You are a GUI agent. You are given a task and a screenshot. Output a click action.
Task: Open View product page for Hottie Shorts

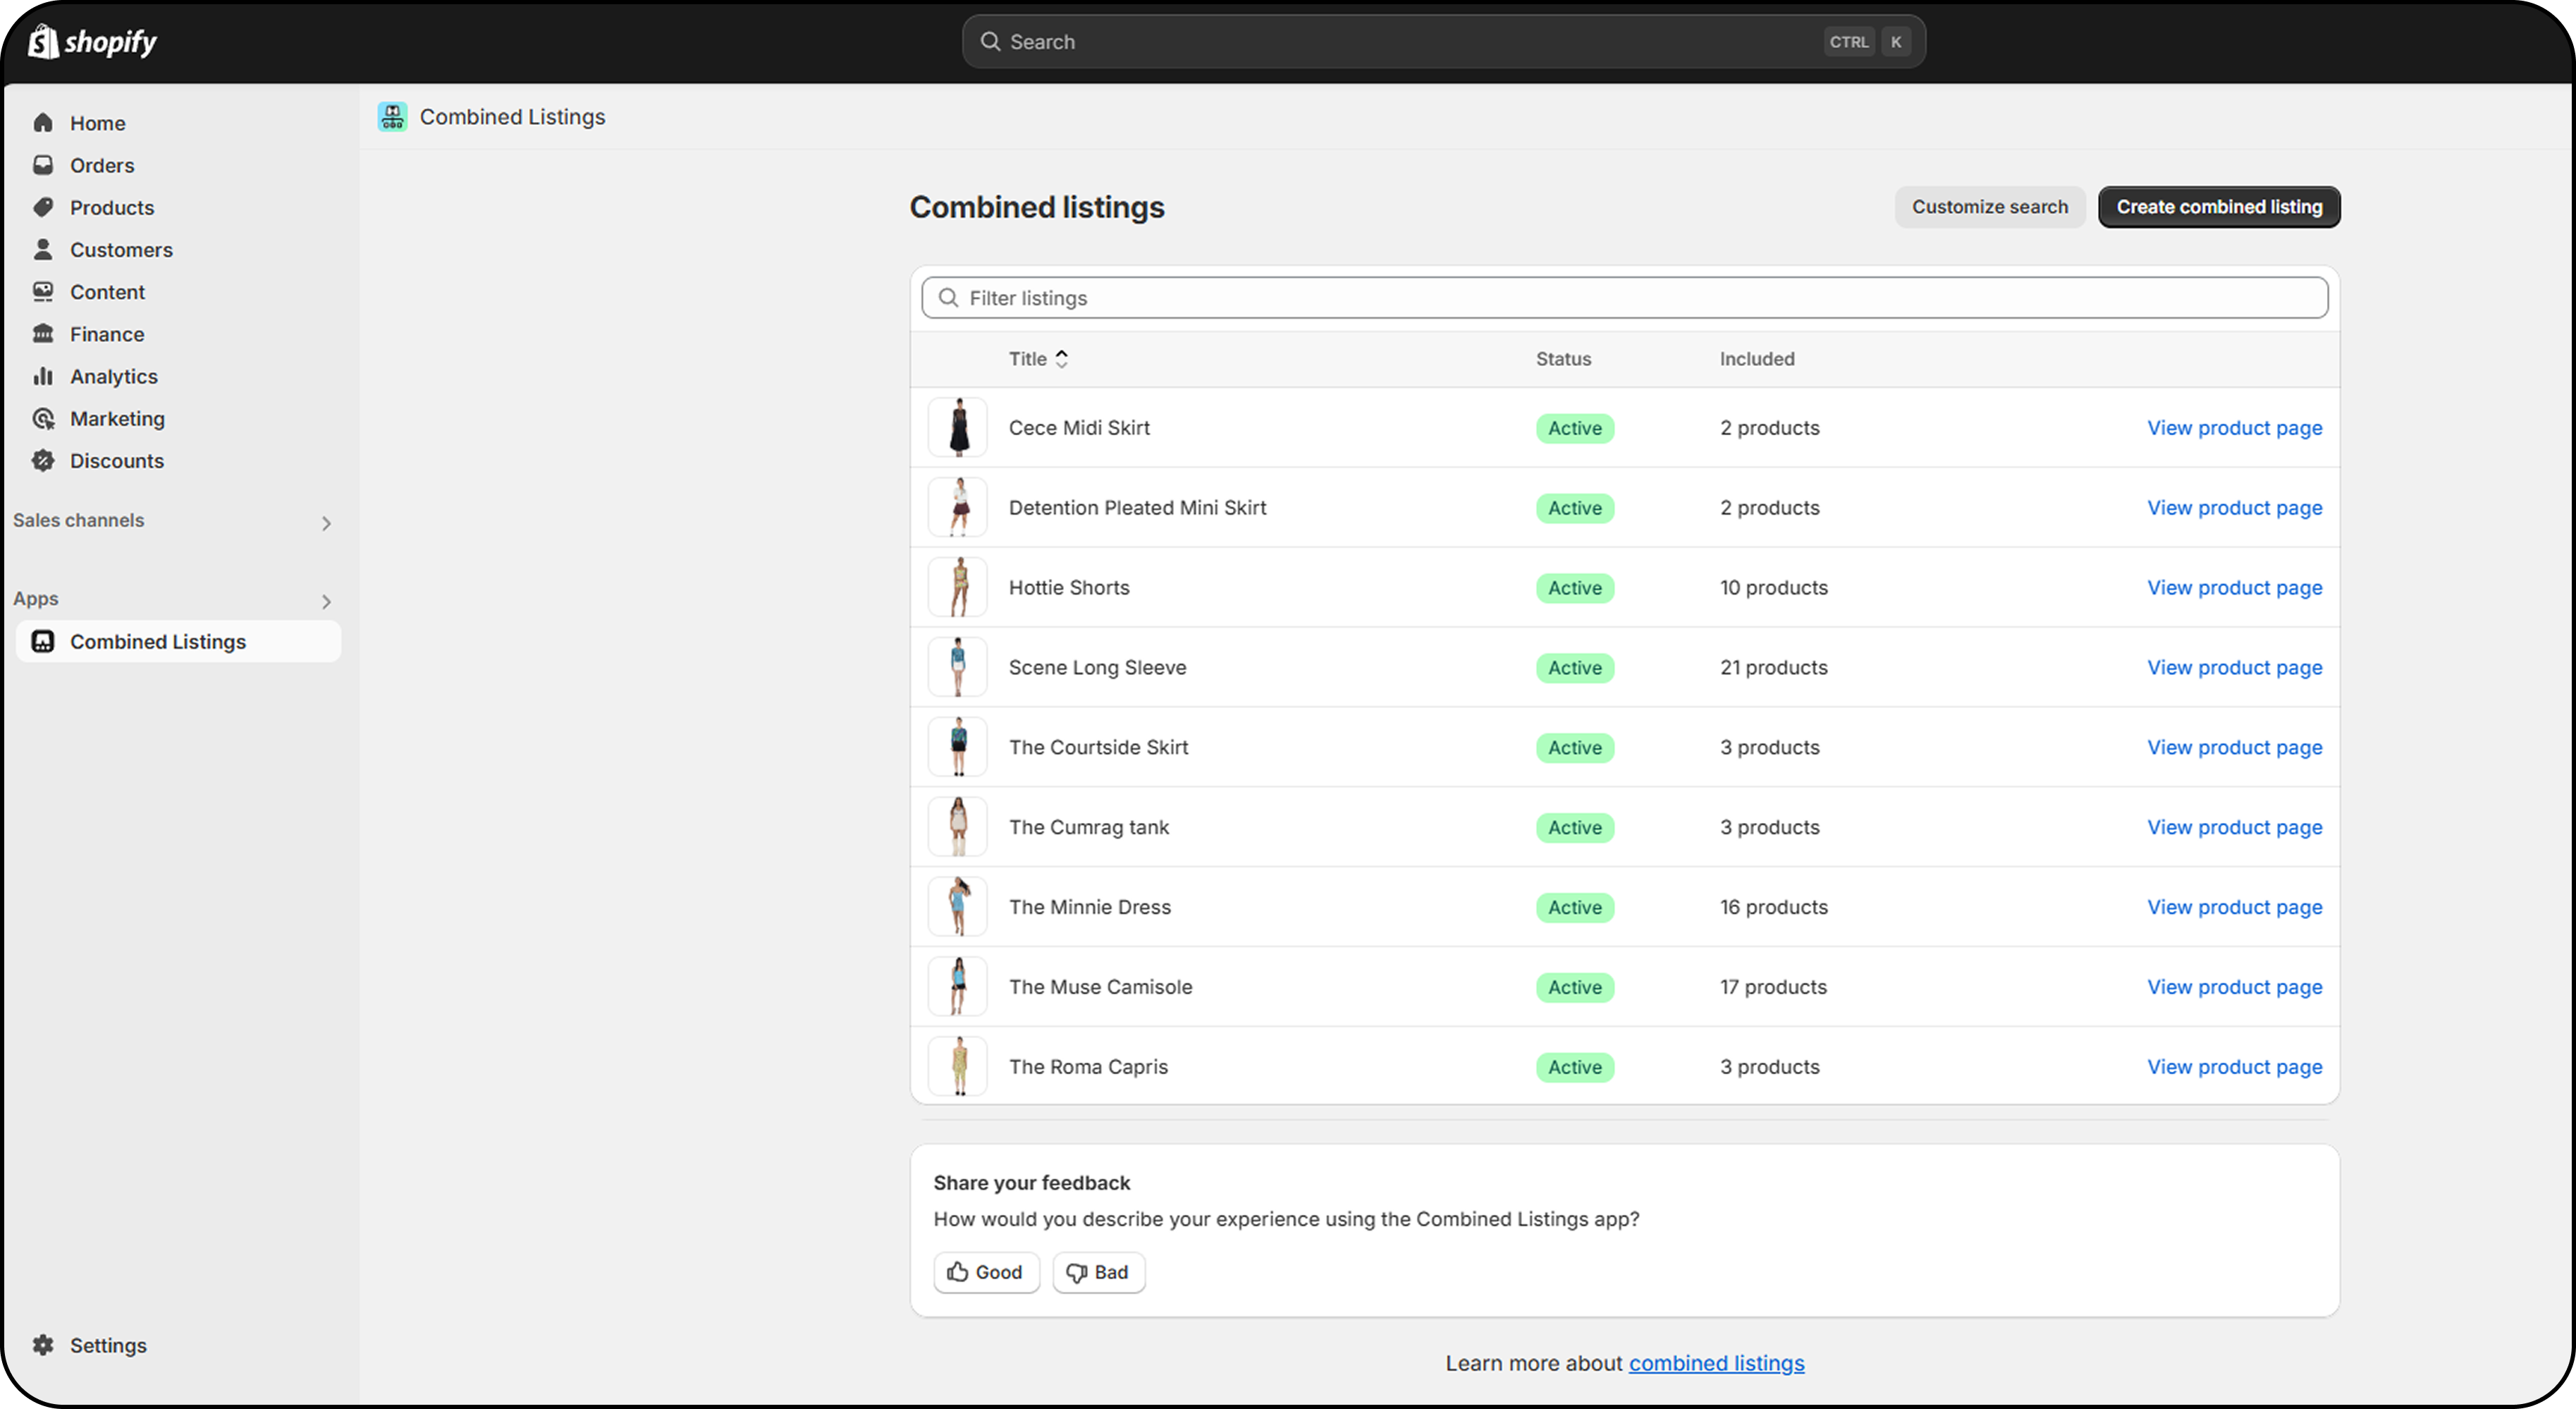point(2234,588)
